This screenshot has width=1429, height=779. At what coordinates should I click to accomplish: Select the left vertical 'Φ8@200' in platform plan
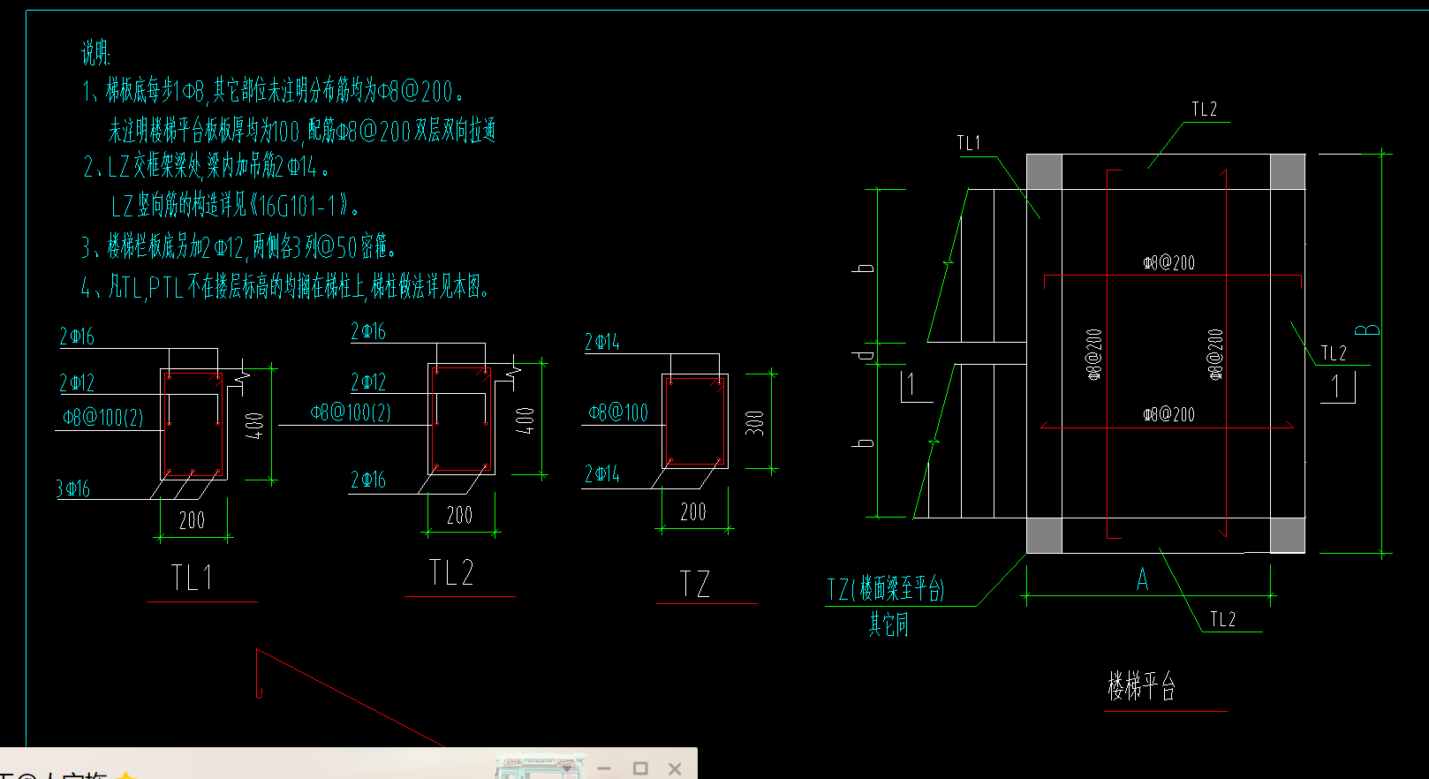pos(1094,354)
